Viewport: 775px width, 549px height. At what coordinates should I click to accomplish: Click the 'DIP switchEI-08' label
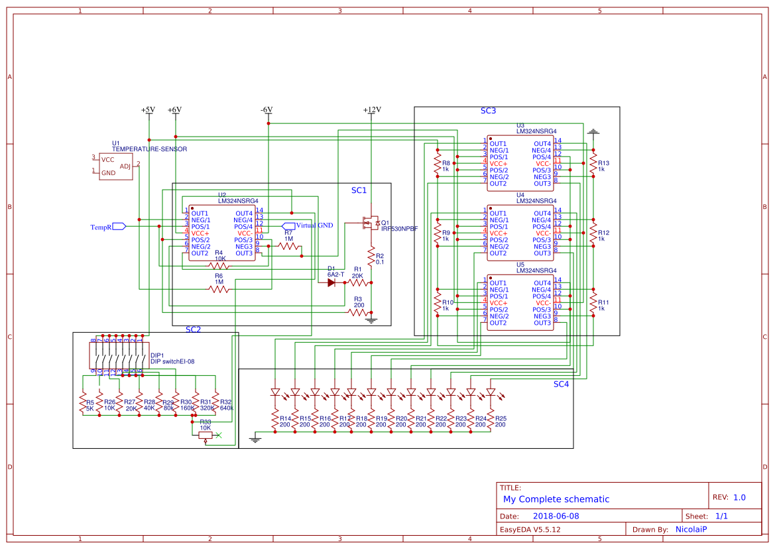tap(172, 362)
